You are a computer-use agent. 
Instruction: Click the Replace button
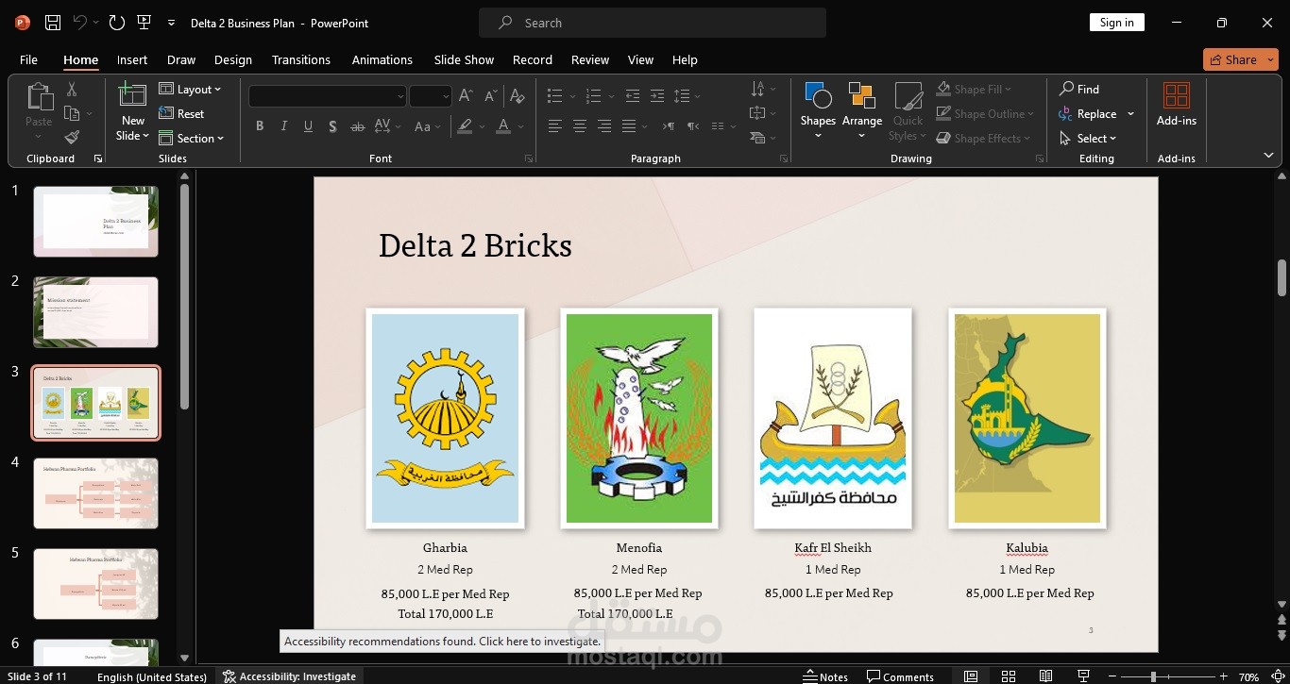1088,113
